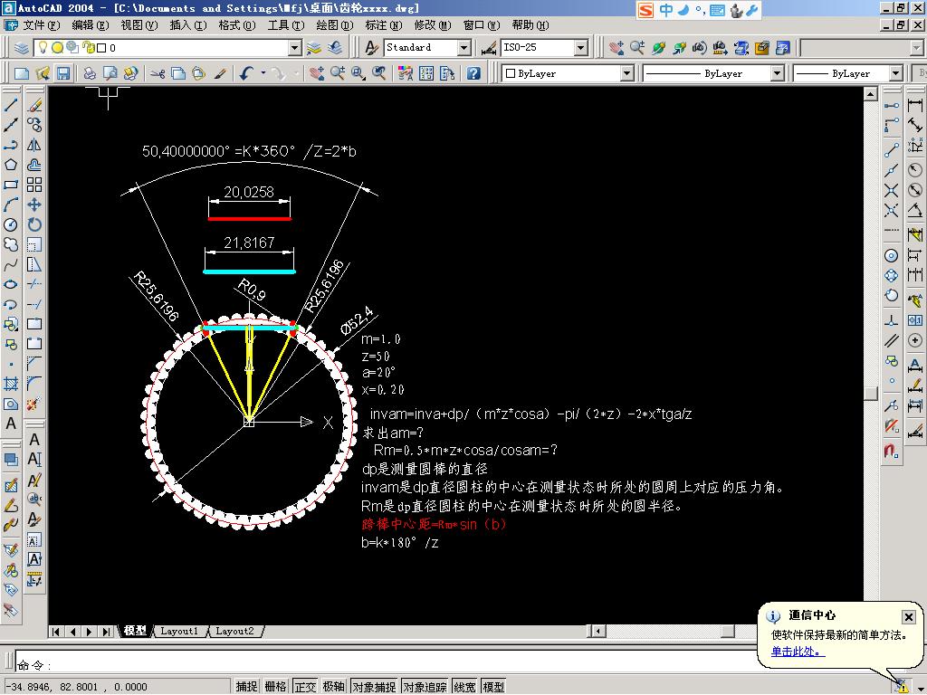Expand the ByLayer color dropdown
The image size is (927, 695).
tap(626, 73)
